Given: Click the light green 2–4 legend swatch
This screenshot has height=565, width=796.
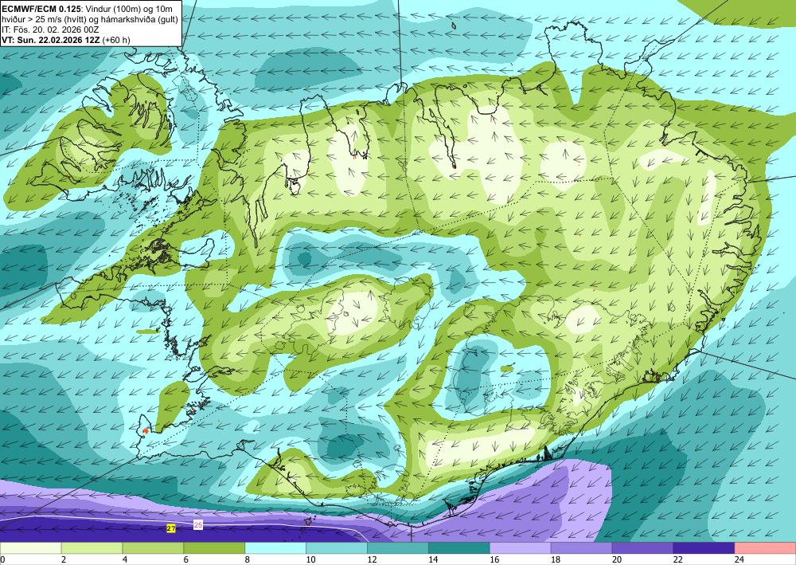Looking at the screenshot, I should pyautogui.click(x=92, y=547).
